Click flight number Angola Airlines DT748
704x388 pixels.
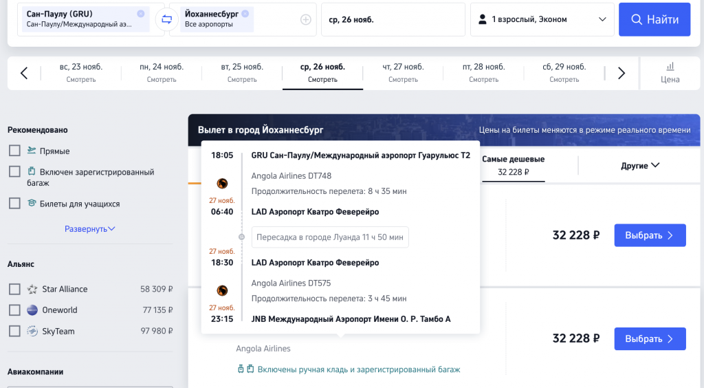[x=291, y=175]
